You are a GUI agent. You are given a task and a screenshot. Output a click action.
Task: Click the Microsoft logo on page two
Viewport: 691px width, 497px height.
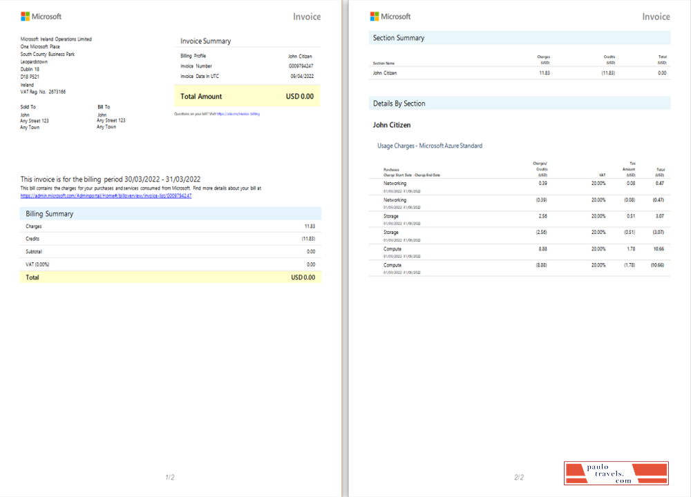[x=392, y=16]
